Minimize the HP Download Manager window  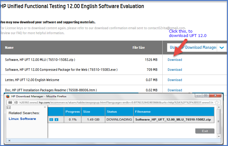[x=199, y=95]
